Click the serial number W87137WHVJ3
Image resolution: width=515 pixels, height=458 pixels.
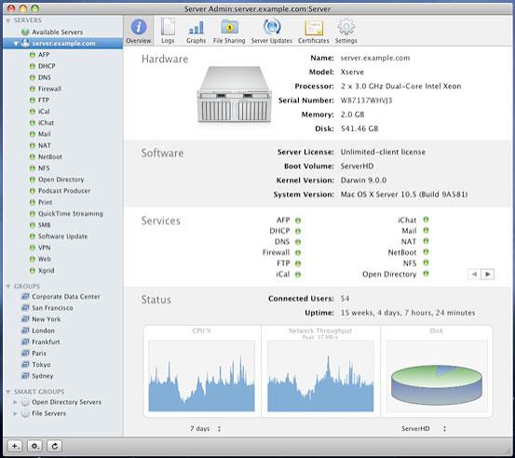click(366, 101)
